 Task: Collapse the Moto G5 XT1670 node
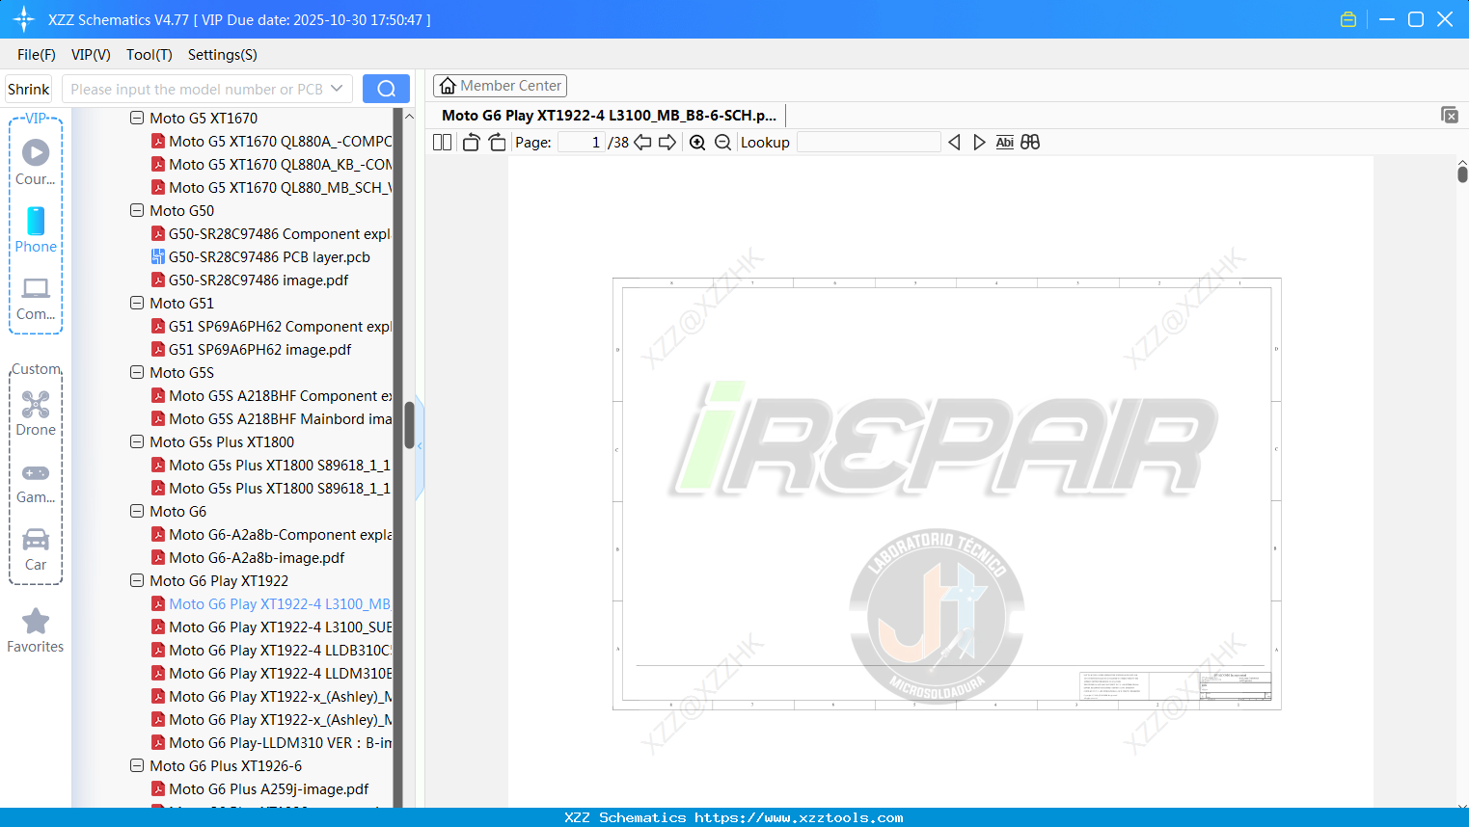pyautogui.click(x=137, y=118)
